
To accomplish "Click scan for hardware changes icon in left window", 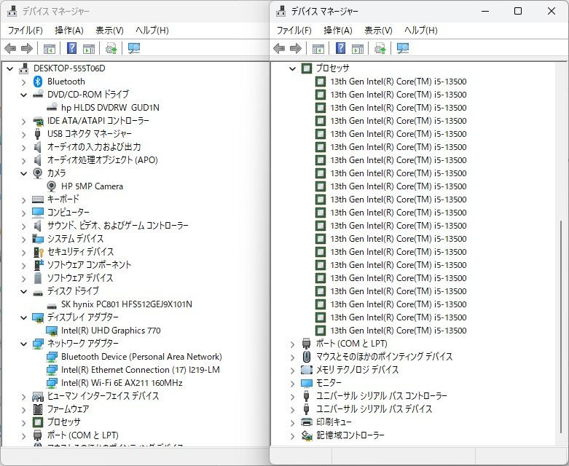I will [x=134, y=48].
